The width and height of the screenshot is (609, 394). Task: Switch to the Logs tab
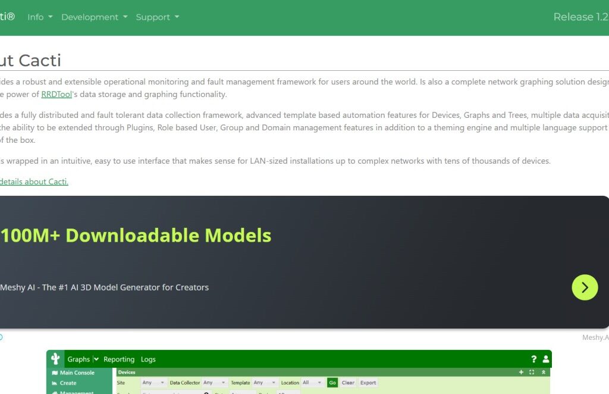148,359
